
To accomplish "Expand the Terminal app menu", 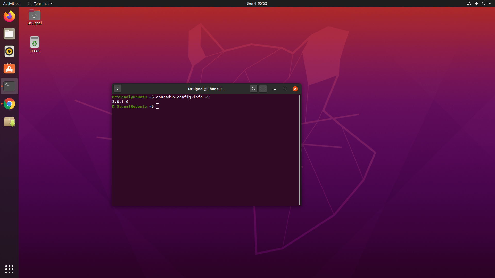I will 40,3.
